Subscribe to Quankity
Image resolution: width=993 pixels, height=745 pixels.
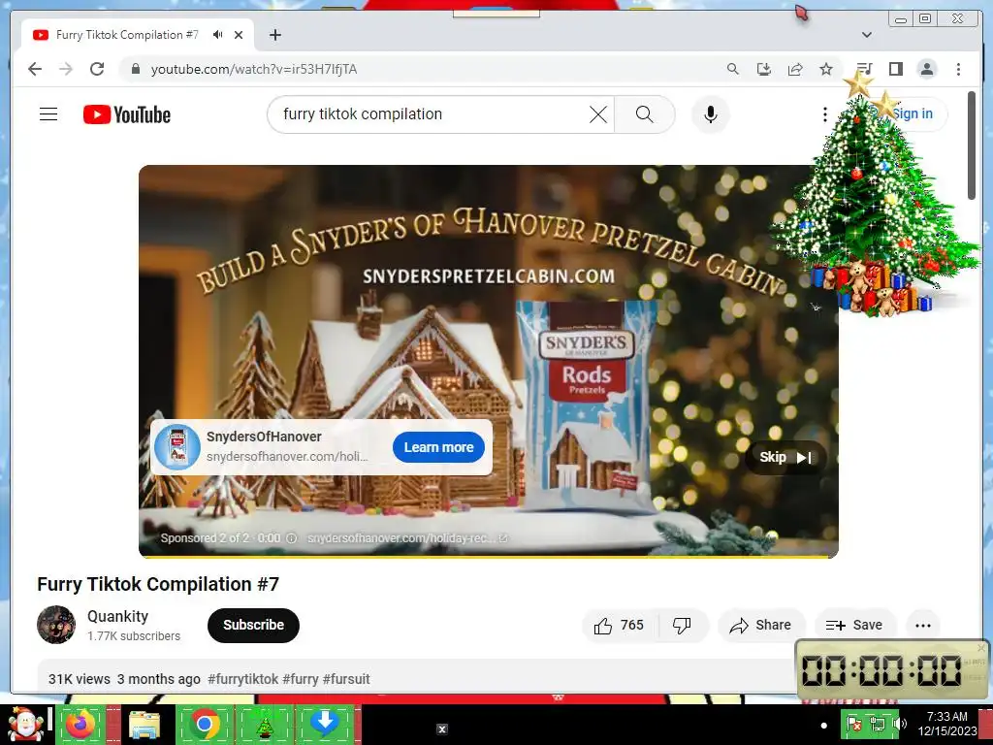pyautogui.click(x=253, y=626)
